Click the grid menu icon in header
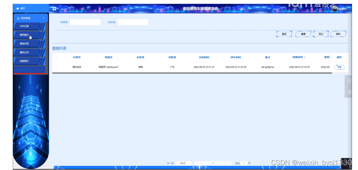The width and height of the screenshot is (358, 170). click(x=54, y=9)
